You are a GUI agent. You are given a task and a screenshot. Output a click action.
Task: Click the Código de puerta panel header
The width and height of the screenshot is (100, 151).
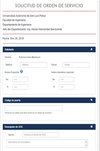(49, 100)
